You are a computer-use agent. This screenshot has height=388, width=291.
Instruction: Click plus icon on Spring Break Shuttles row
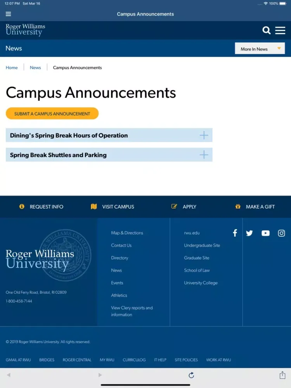tap(204, 155)
